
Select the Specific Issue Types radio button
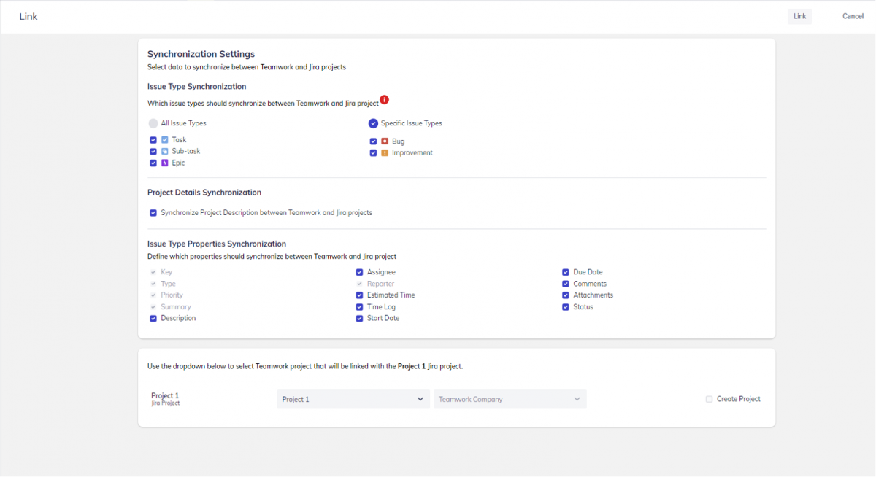[373, 123]
